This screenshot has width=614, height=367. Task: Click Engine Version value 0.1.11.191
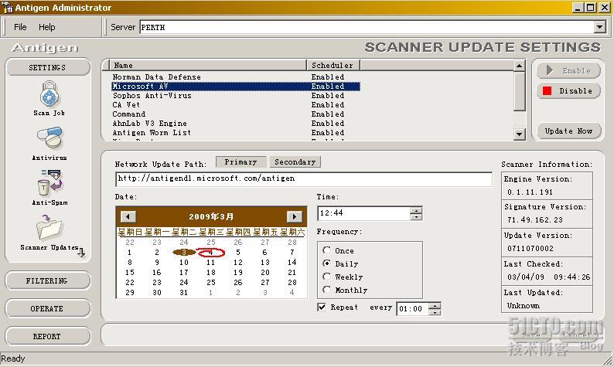click(530, 192)
